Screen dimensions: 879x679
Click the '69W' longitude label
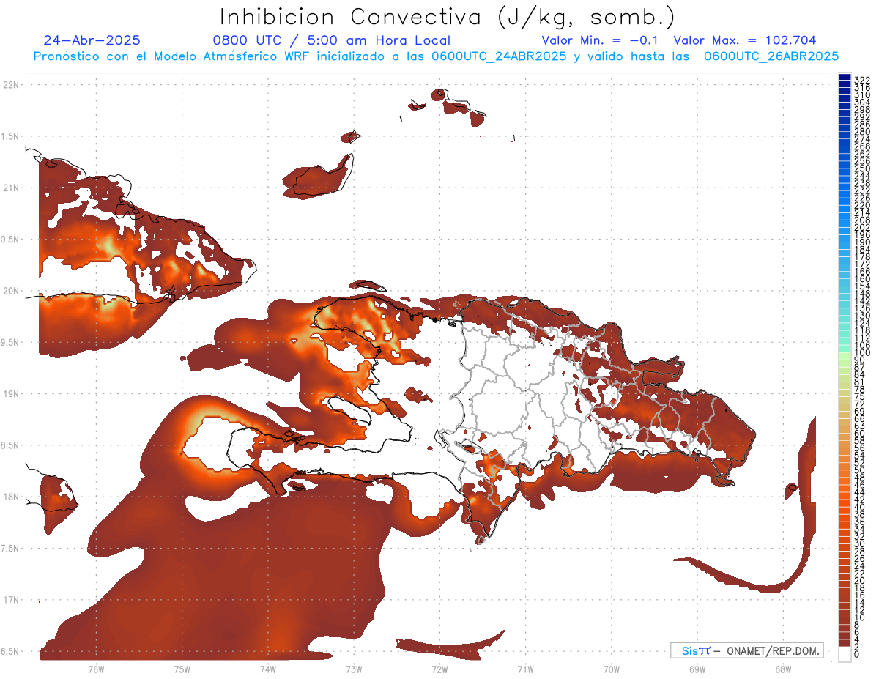(697, 669)
